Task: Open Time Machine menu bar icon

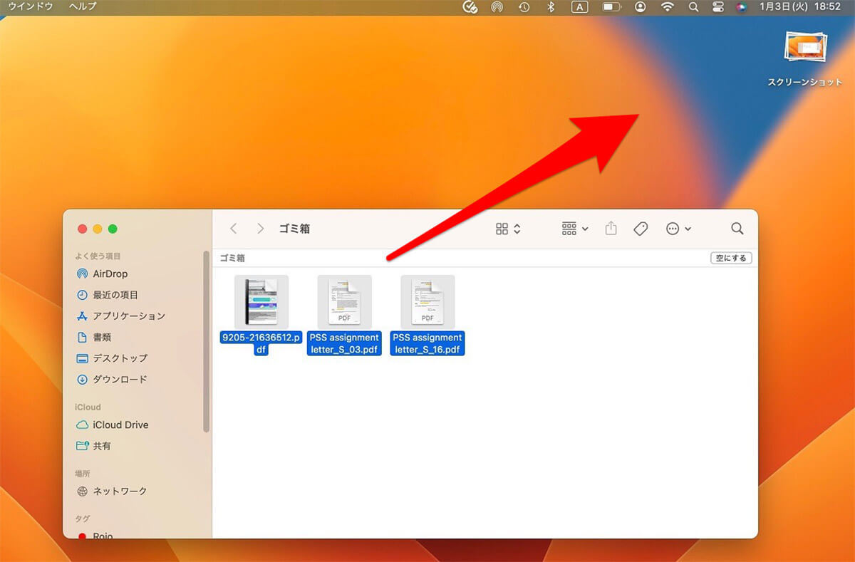Action: 524,6
